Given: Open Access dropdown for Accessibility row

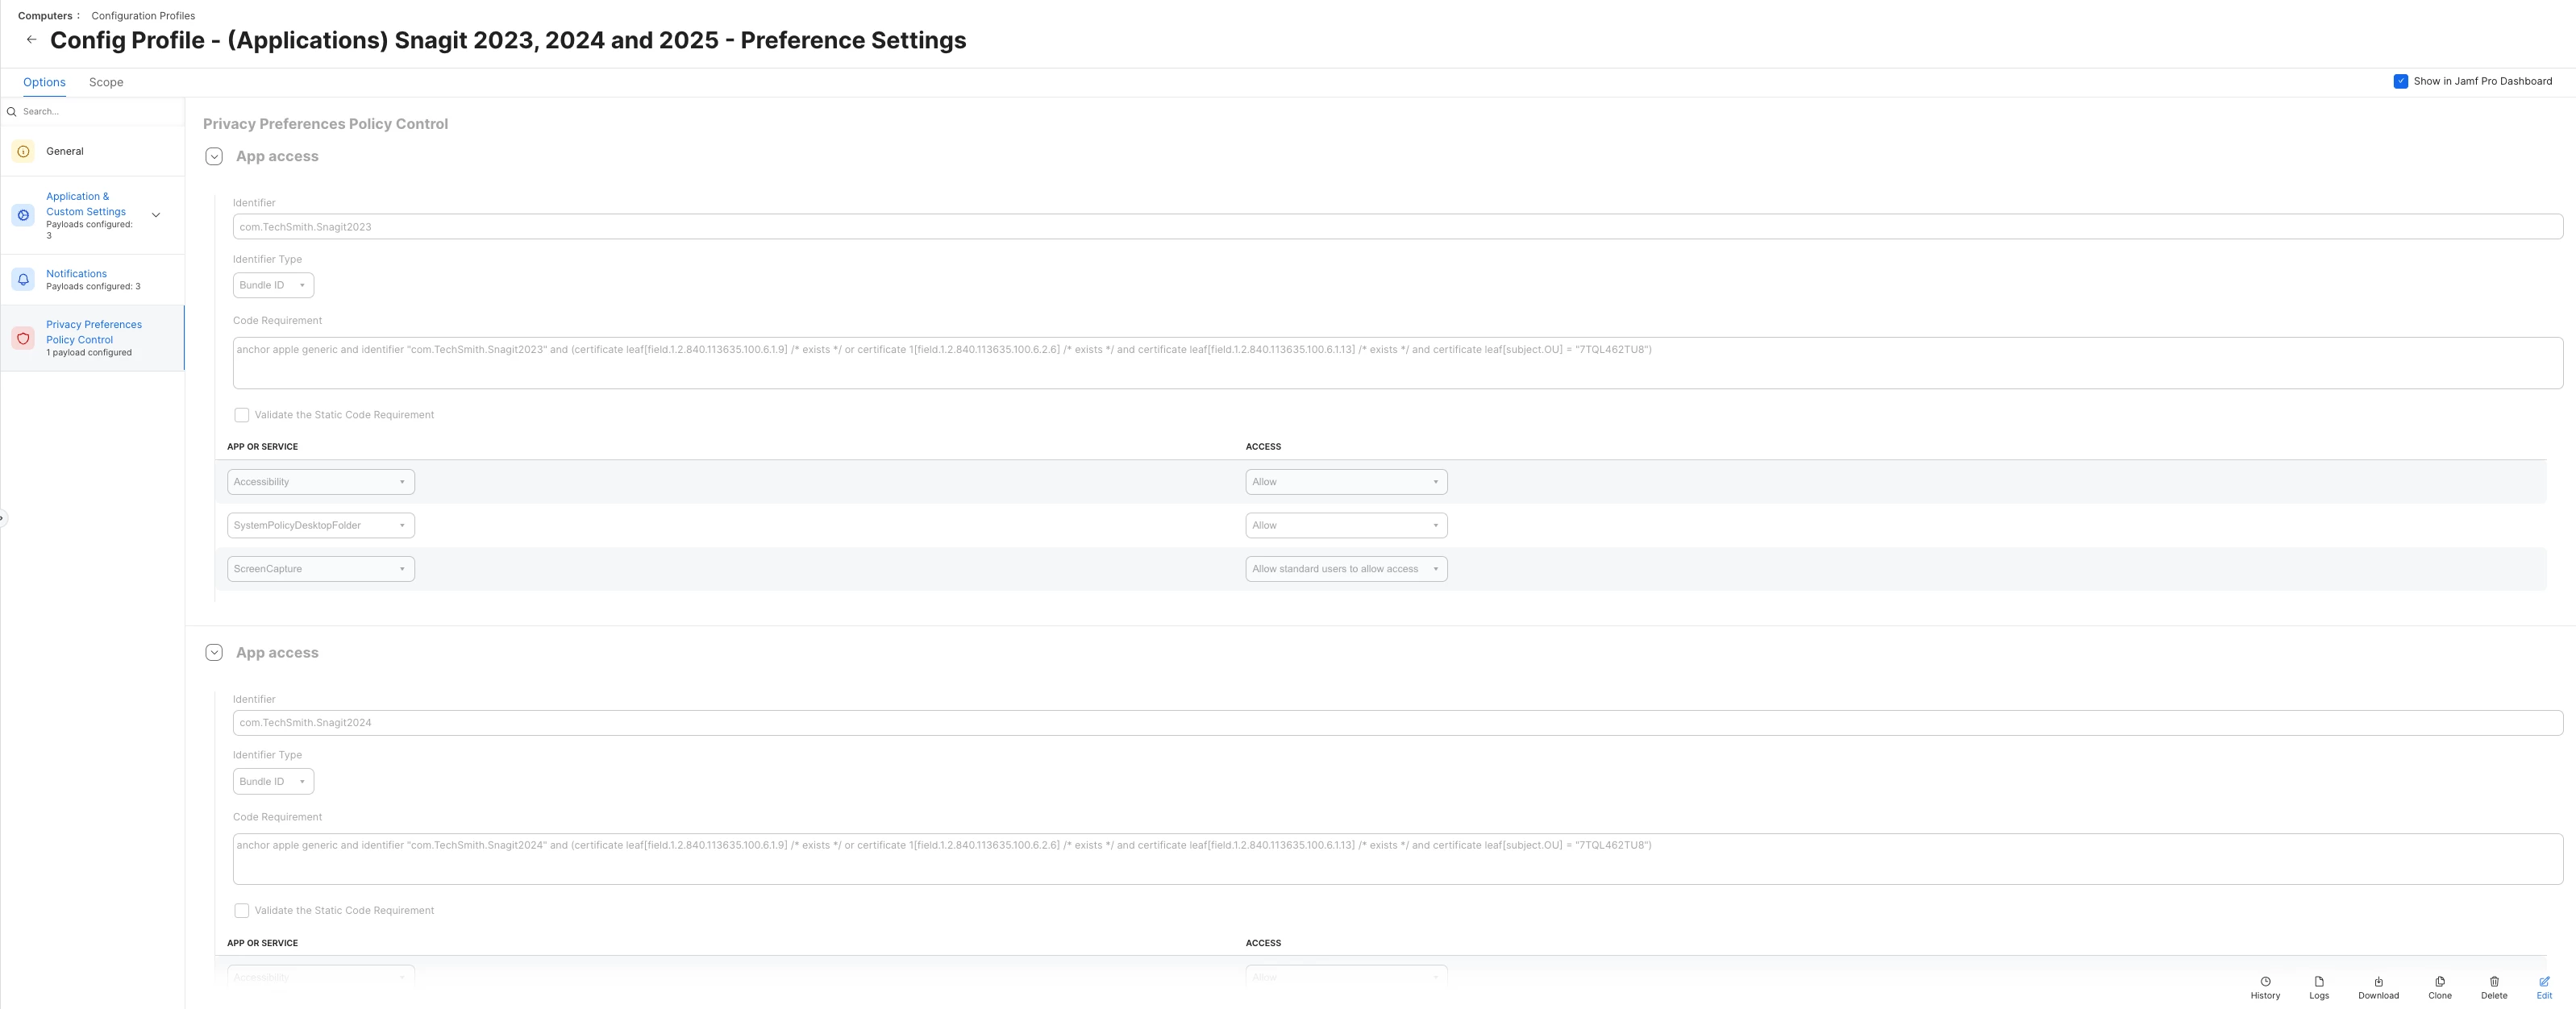Looking at the screenshot, I should click(x=1346, y=482).
